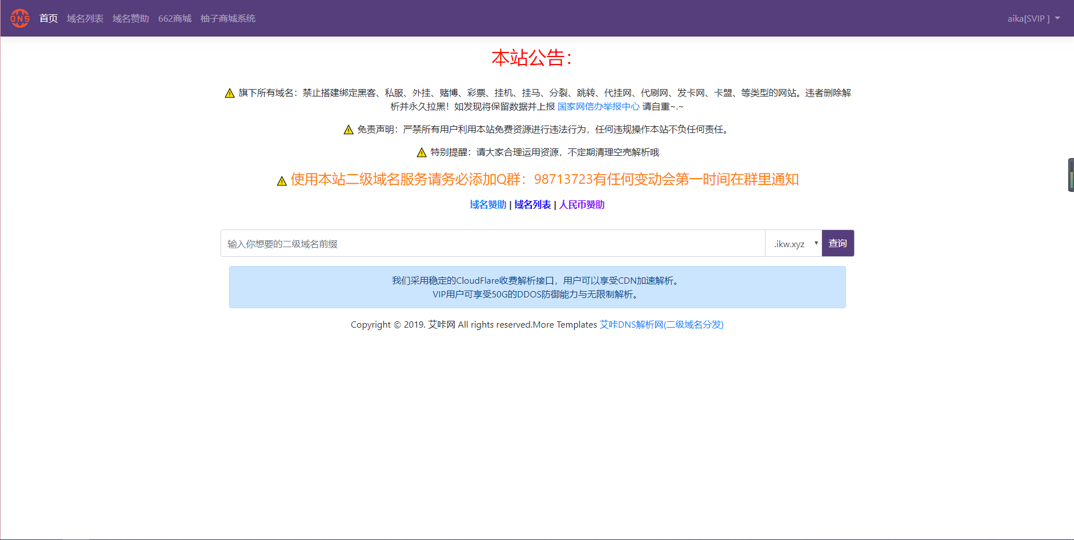The image size is (1074, 540).
Task: Click the 人民币赞助 link
Action: coord(582,204)
